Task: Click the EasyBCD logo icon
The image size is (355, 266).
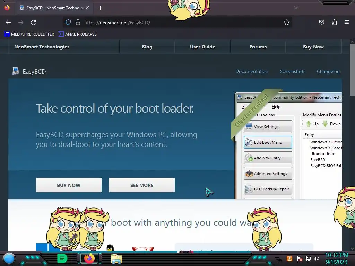Action: (x=15, y=71)
